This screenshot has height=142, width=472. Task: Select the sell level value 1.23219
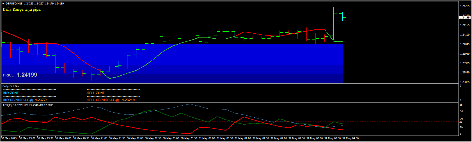click(128, 100)
